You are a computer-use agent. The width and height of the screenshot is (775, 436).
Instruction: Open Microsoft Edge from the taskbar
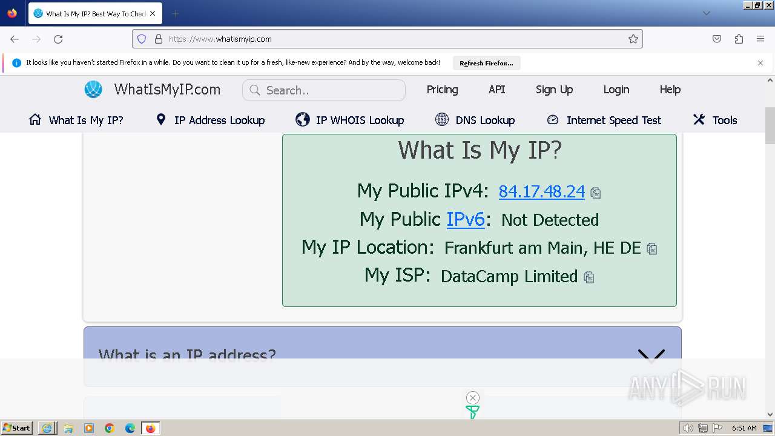(130, 428)
